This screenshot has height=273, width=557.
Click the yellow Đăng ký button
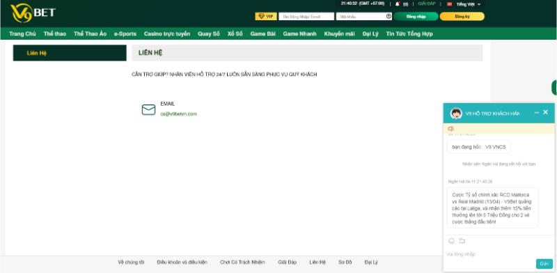pos(462,16)
